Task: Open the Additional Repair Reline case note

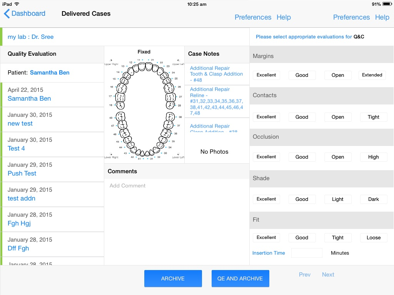Action: (x=217, y=101)
